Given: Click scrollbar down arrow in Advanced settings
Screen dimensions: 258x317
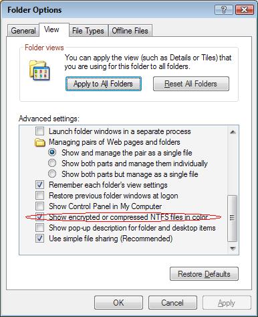Looking at the screenshot, I should pos(233,249).
